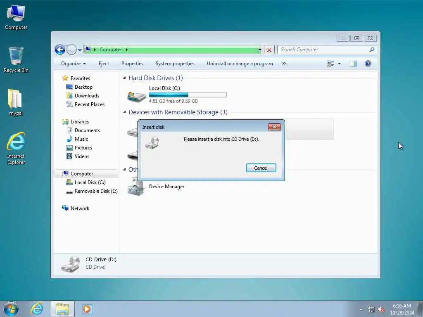Select the Device Manager icon

[135, 187]
